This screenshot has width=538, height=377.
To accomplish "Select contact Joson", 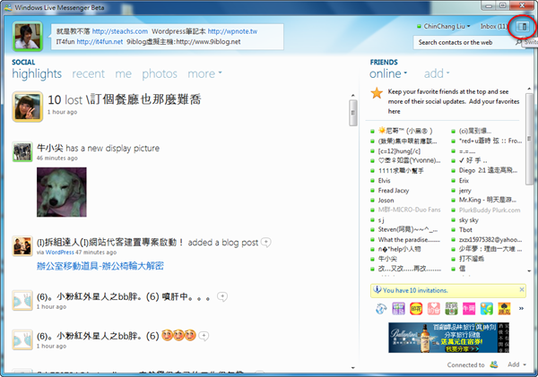I will click(x=386, y=201).
